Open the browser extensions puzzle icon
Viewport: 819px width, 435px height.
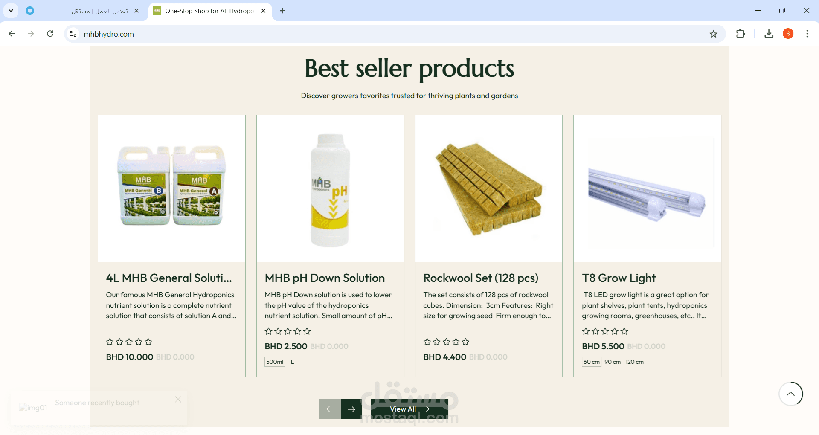(x=741, y=34)
